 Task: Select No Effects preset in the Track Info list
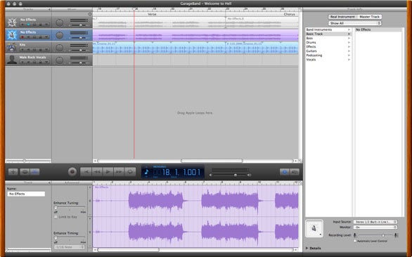pyautogui.click(x=378, y=29)
